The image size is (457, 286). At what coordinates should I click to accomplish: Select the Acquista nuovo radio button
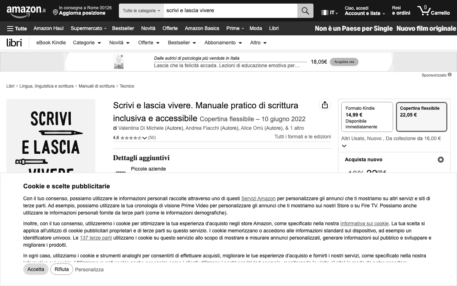441,159
